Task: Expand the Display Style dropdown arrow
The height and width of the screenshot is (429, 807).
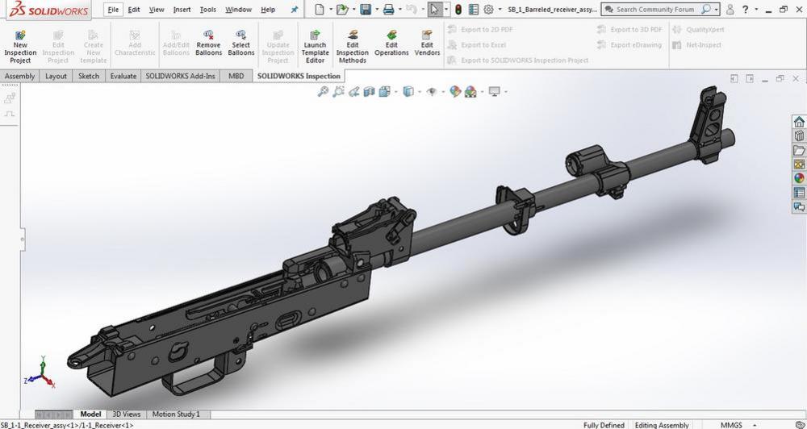Action: [x=420, y=92]
